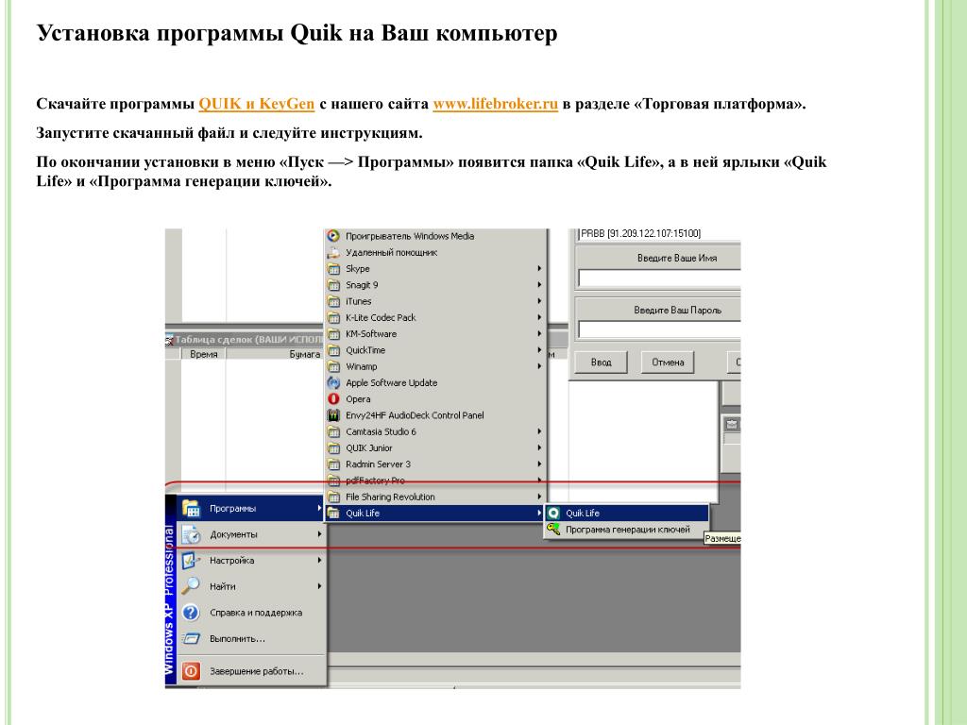Open the Настройка start menu item
Viewport: 967px width, 725px height.
251,561
